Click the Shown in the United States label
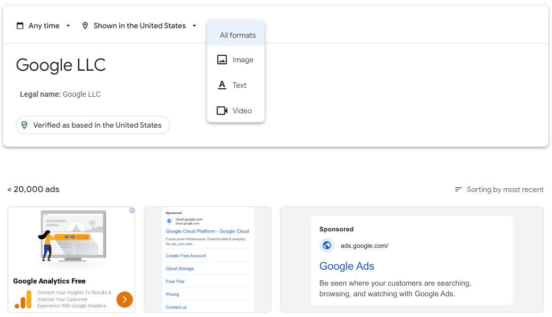This screenshot has width=552, height=317. [139, 26]
